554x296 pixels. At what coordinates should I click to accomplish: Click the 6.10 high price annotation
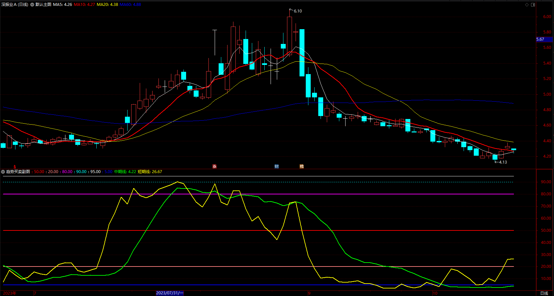click(298, 11)
